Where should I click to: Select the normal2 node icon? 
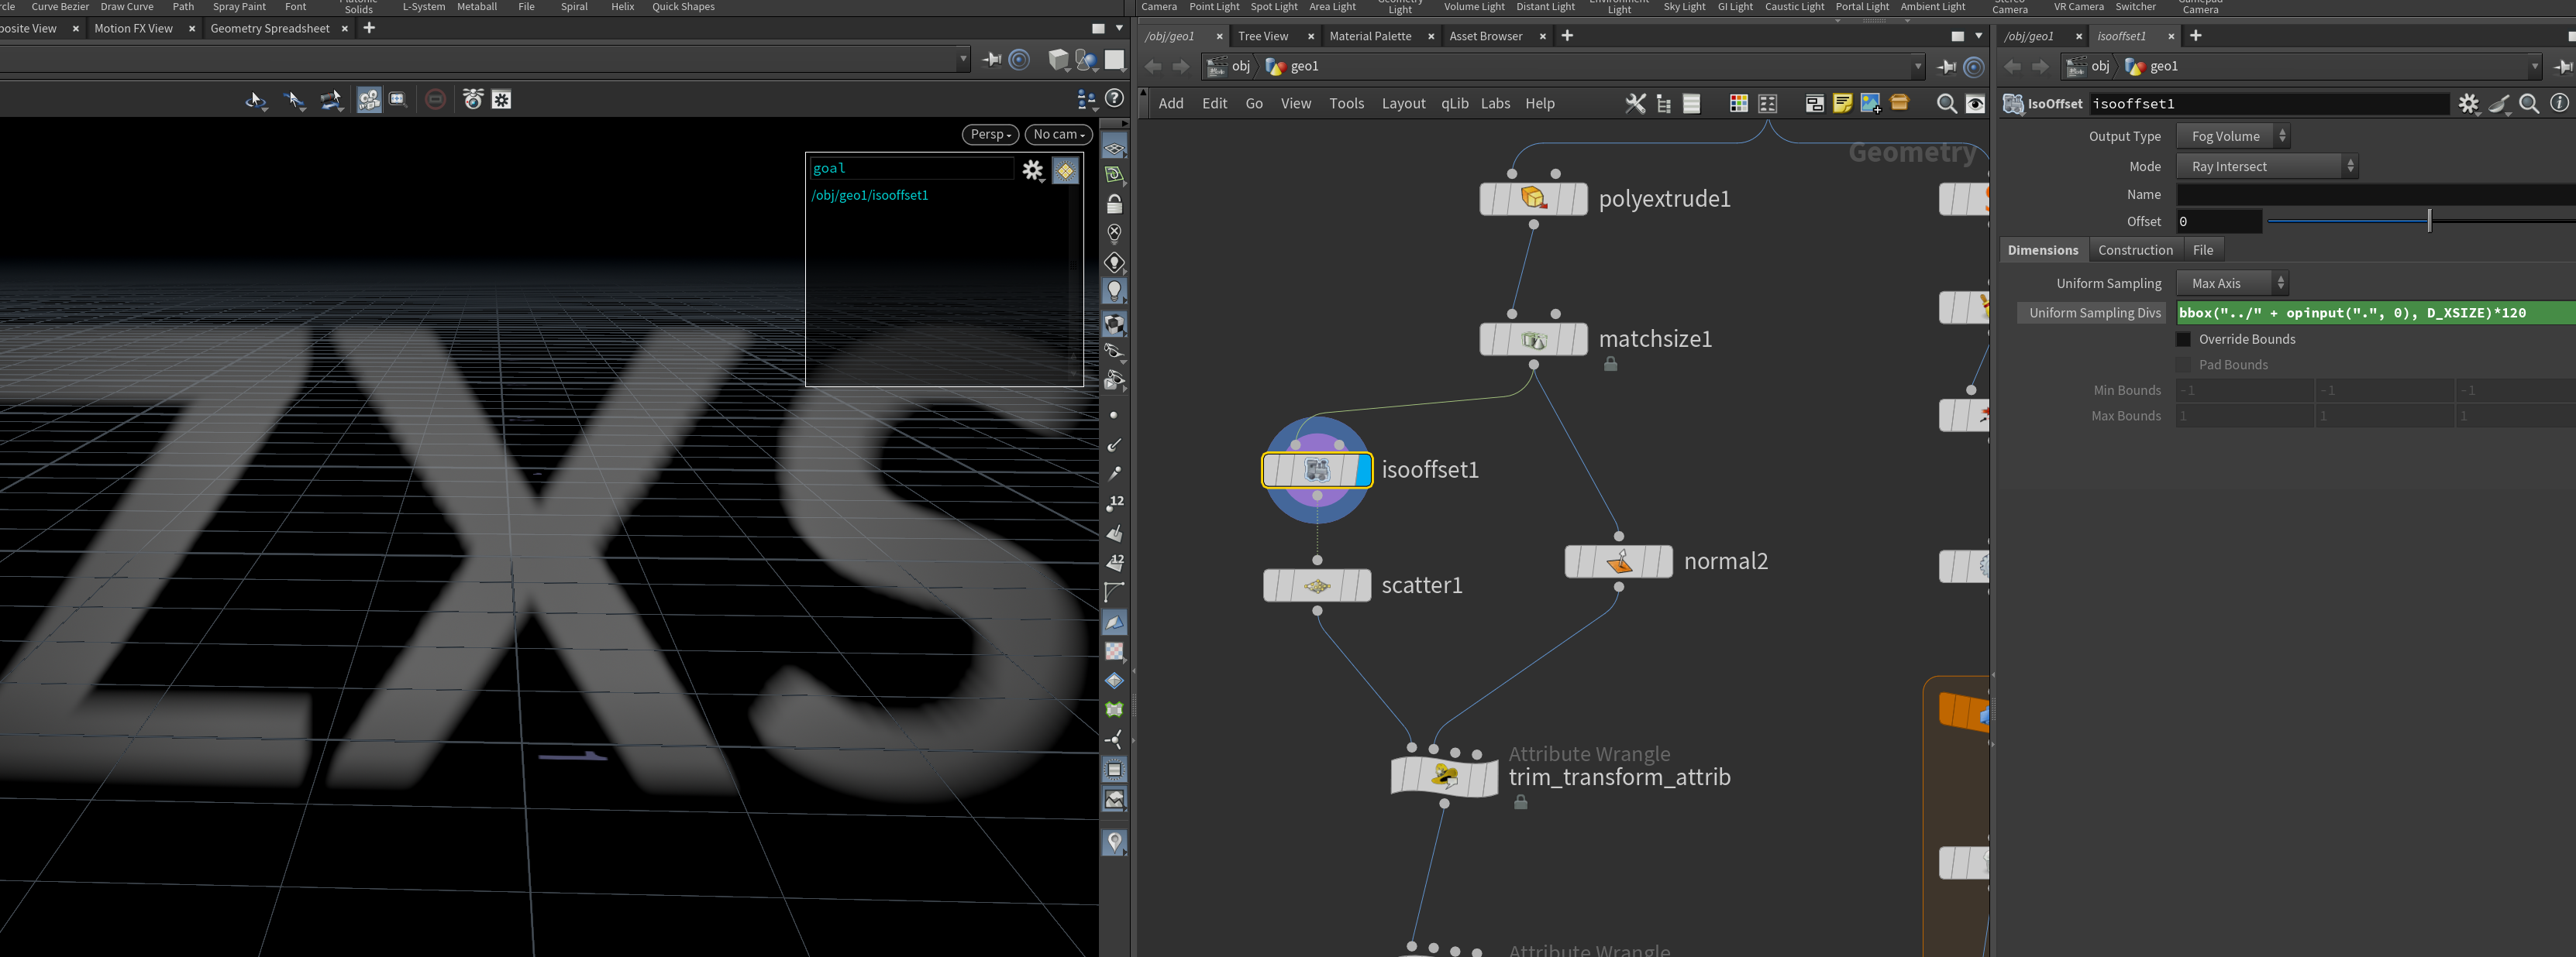click(1619, 561)
